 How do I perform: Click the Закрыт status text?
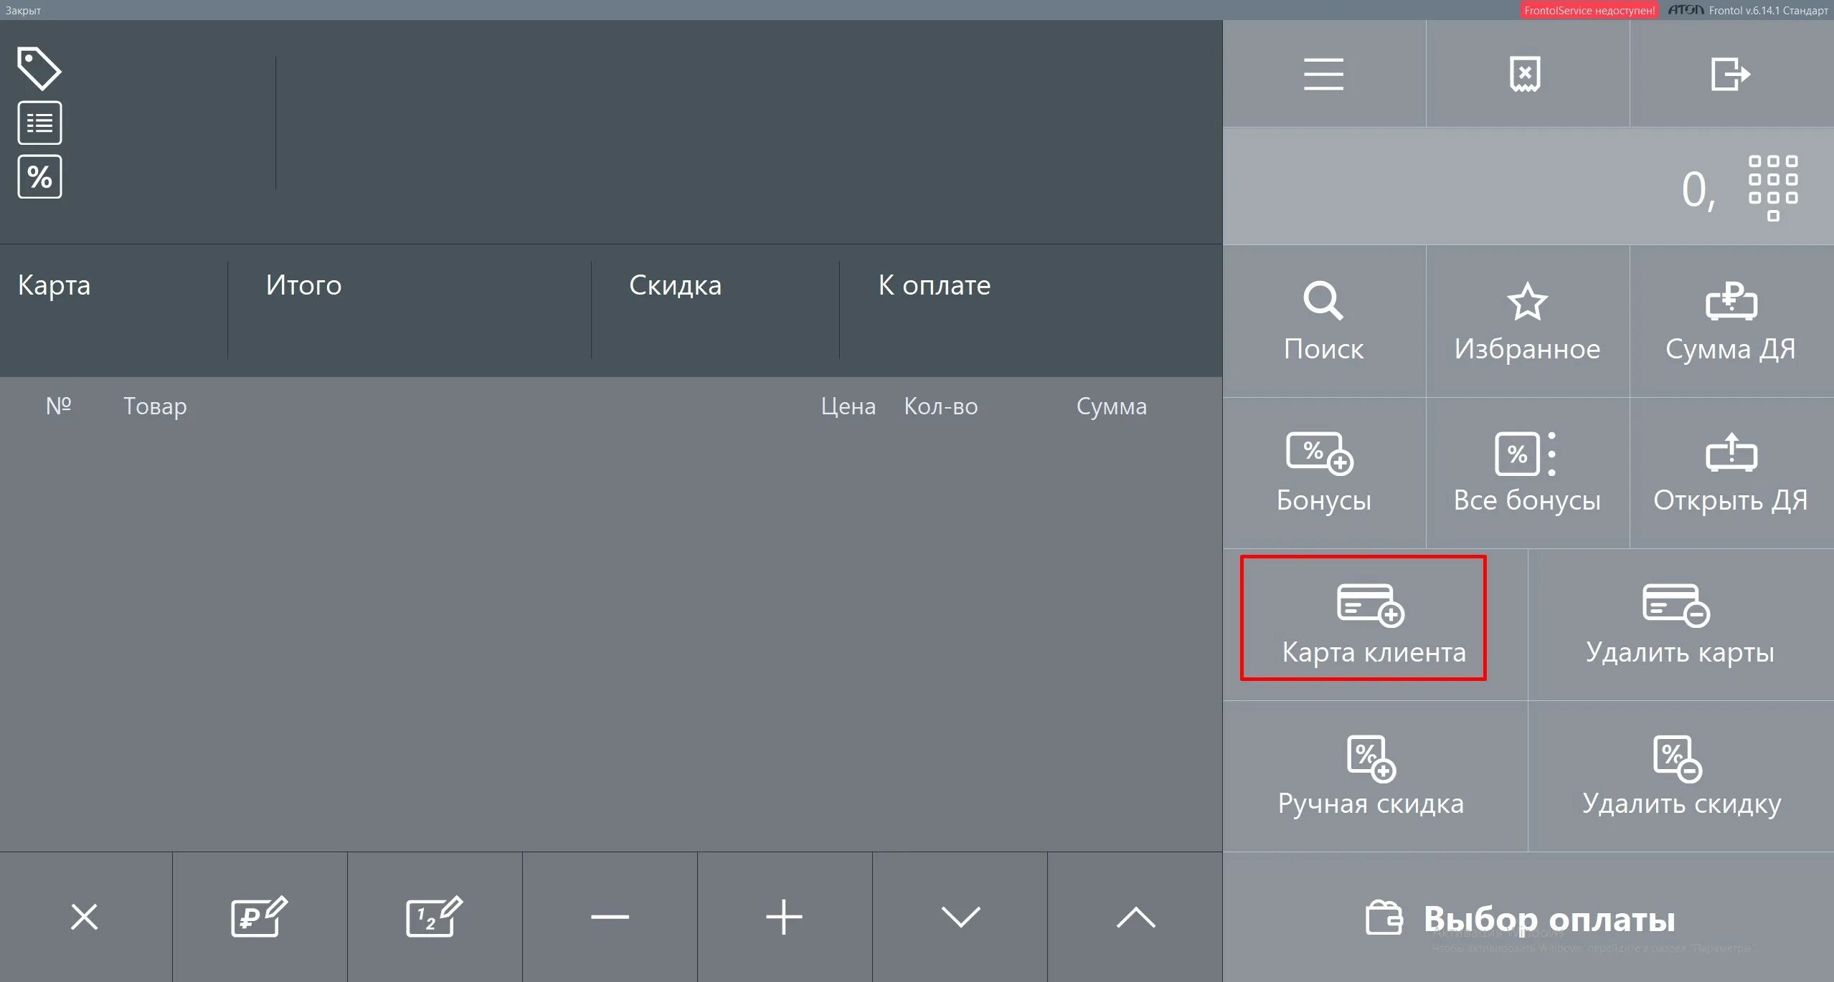tap(23, 10)
